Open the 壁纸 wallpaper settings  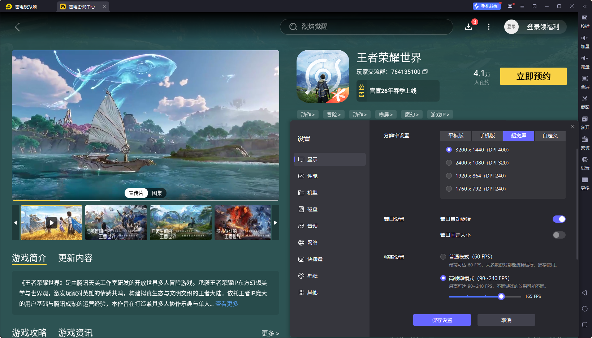point(312,275)
